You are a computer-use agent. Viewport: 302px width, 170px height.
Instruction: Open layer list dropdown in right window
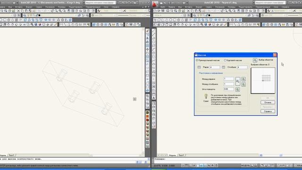(x=246, y=15)
